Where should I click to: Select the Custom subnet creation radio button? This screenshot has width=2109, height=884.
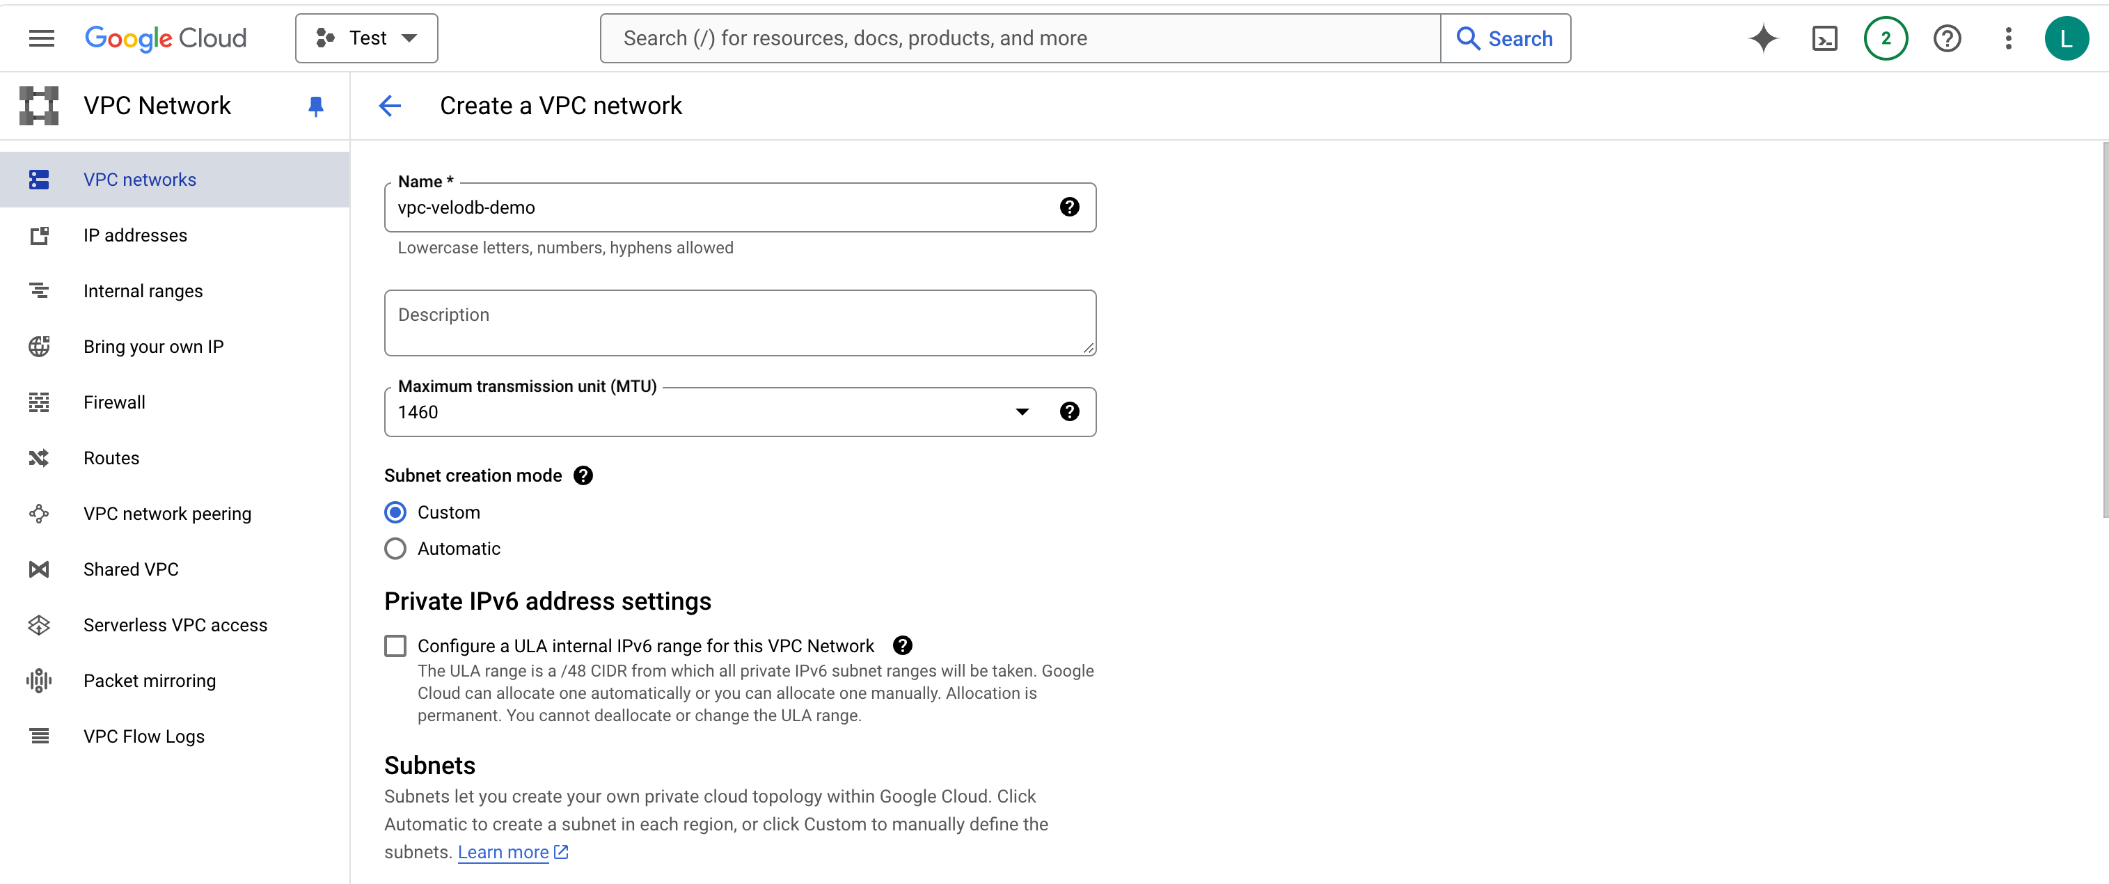(395, 512)
